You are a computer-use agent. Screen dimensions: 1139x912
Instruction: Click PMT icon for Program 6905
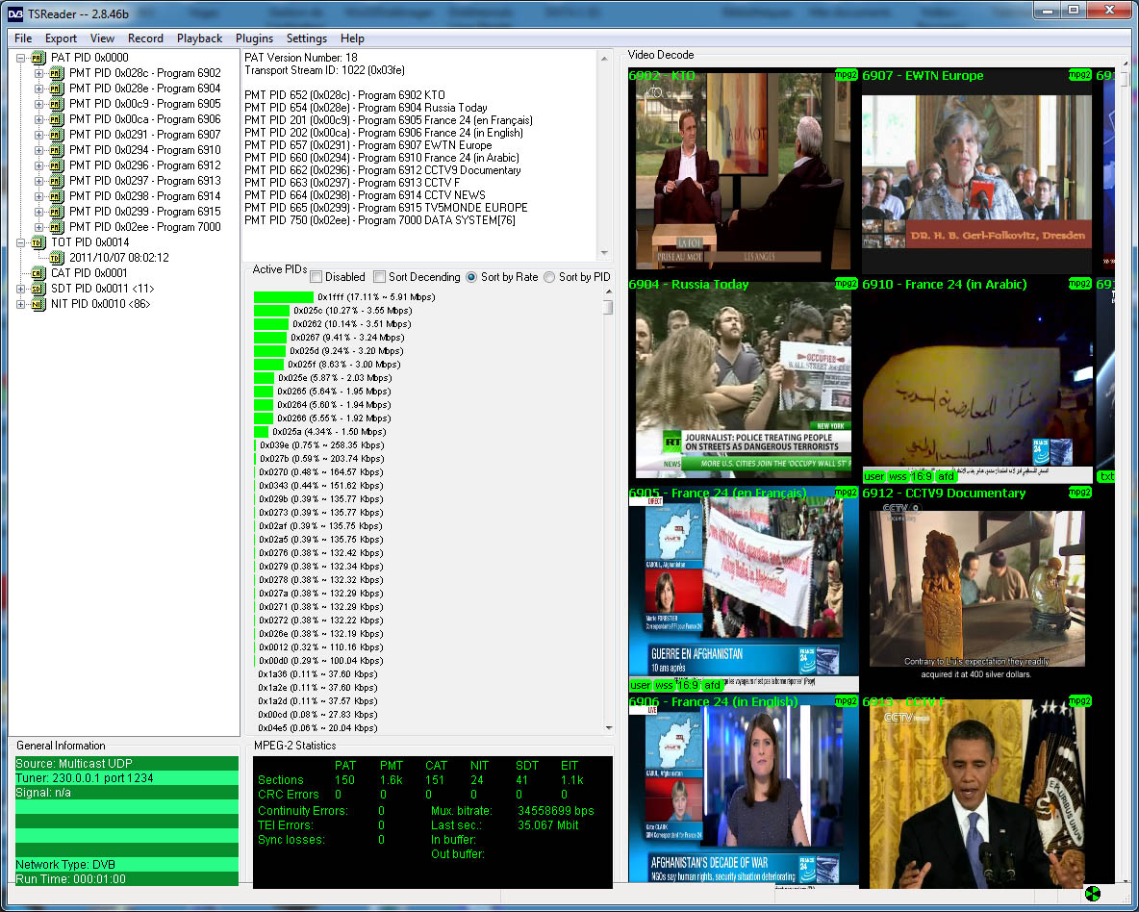click(x=57, y=104)
